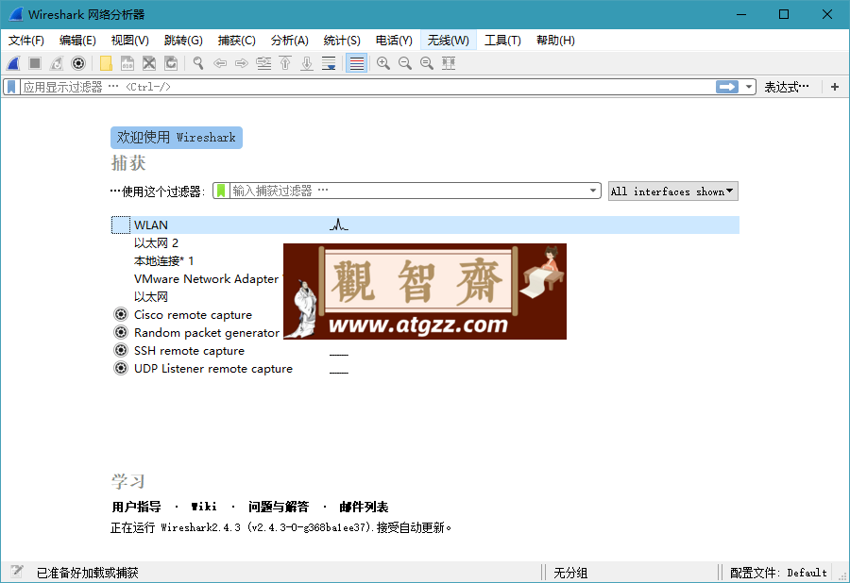Image resolution: width=850 pixels, height=583 pixels.
Task: Open the Wiki link
Action: tap(204, 507)
